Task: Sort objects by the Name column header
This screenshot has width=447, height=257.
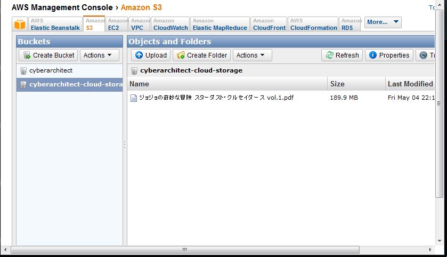Action: 227,84
